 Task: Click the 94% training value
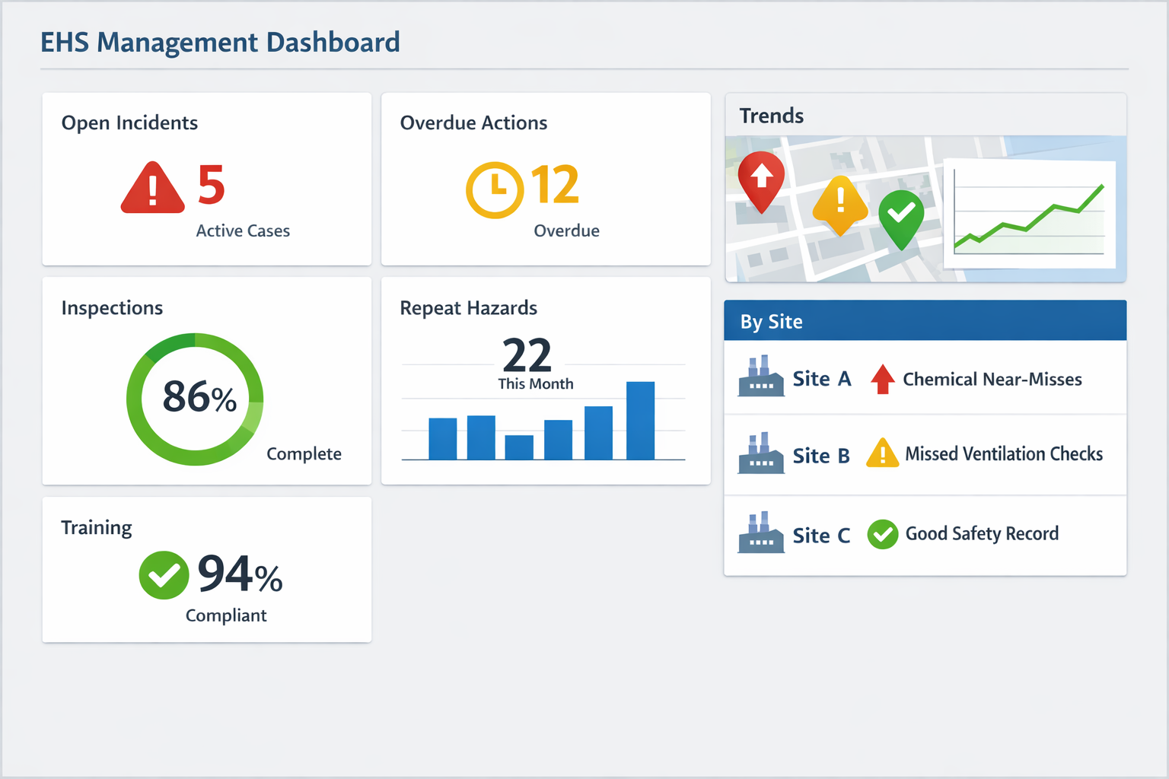click(240, 574)
